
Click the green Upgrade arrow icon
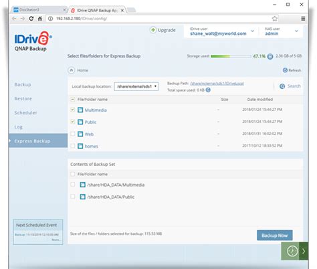(x=153, y=30)
